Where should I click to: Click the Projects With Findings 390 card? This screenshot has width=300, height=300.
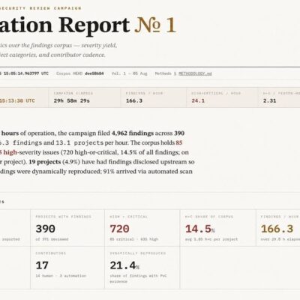(67, 228)
